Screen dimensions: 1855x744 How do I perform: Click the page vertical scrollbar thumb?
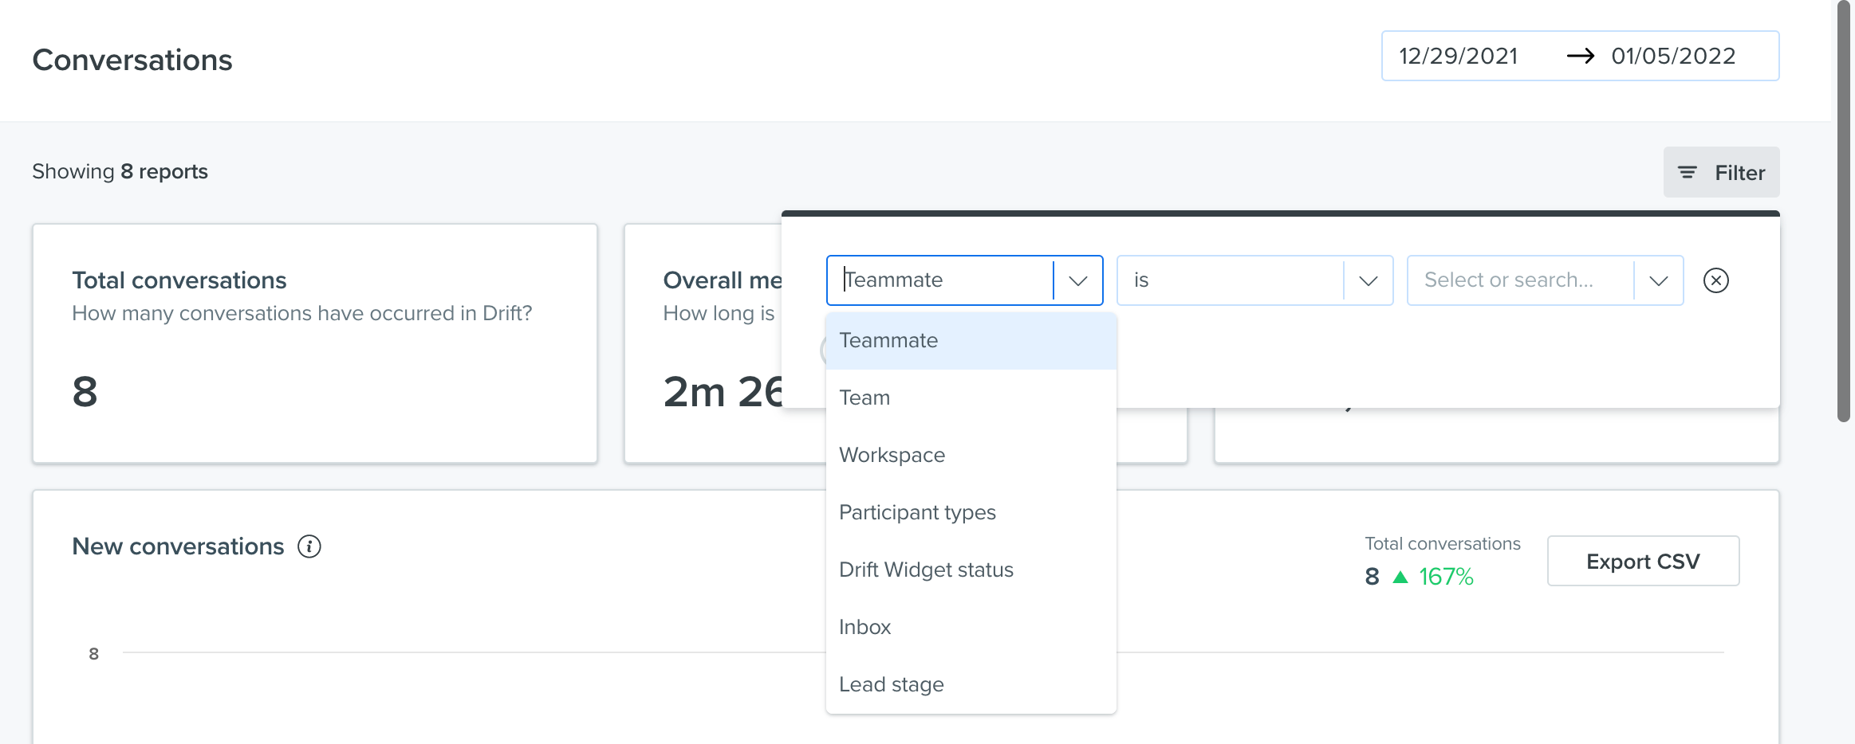click(x=1843, y=211)
